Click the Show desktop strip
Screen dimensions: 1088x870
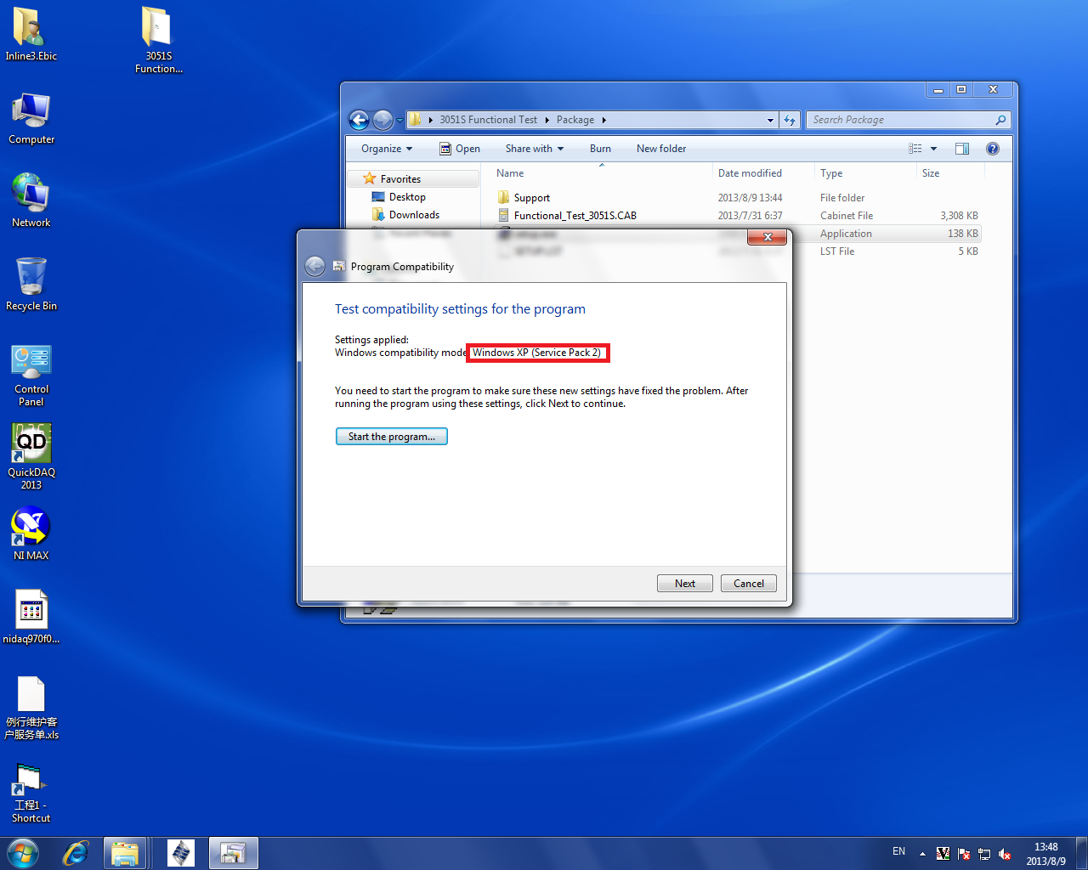[x=1081, y=853]
